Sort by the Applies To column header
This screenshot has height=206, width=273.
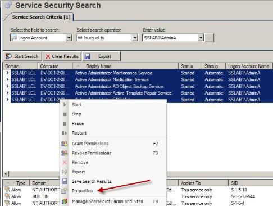point(203,183)
